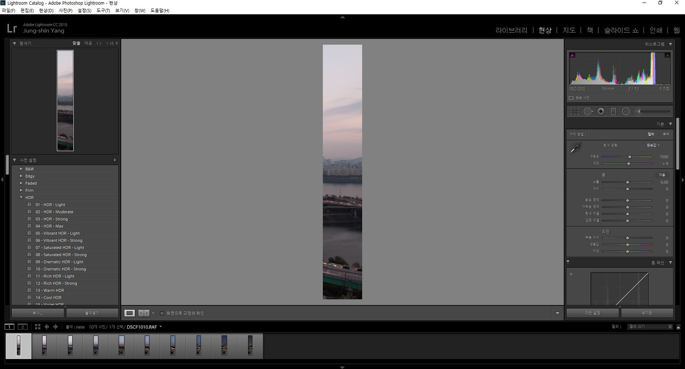The width and height of the screenshot is (685, 369).
Task: Enable the soft proofing checkbox
Action: click(162, 313)
